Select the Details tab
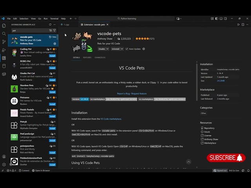This screenshot has width=251, height=188. pyautogui.click(x=76, y=58)
